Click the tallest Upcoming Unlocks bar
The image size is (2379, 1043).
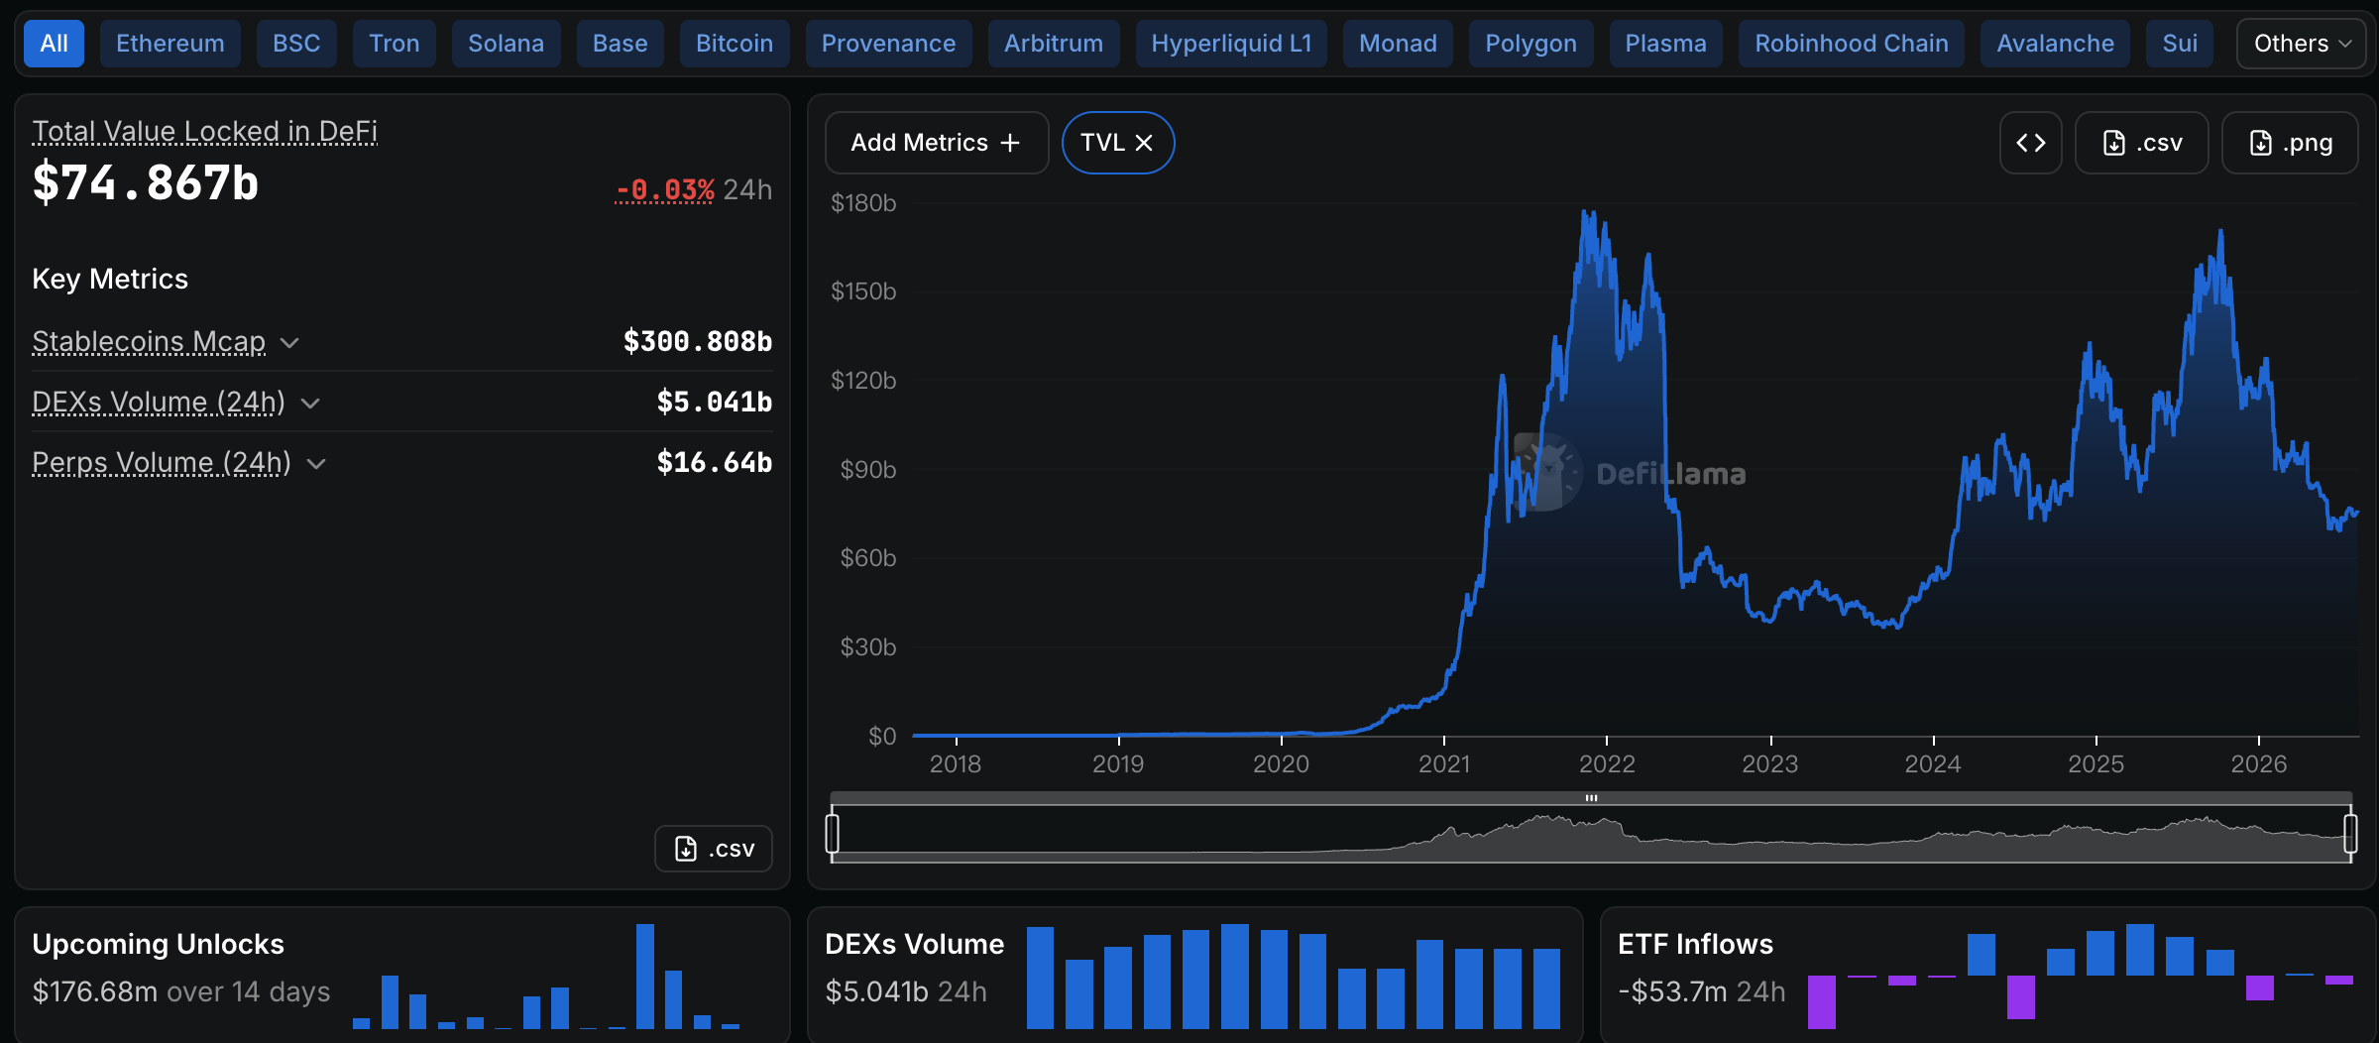(645, 977)
